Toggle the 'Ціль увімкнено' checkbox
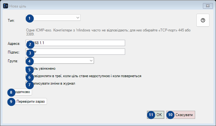 coord(40,68)
